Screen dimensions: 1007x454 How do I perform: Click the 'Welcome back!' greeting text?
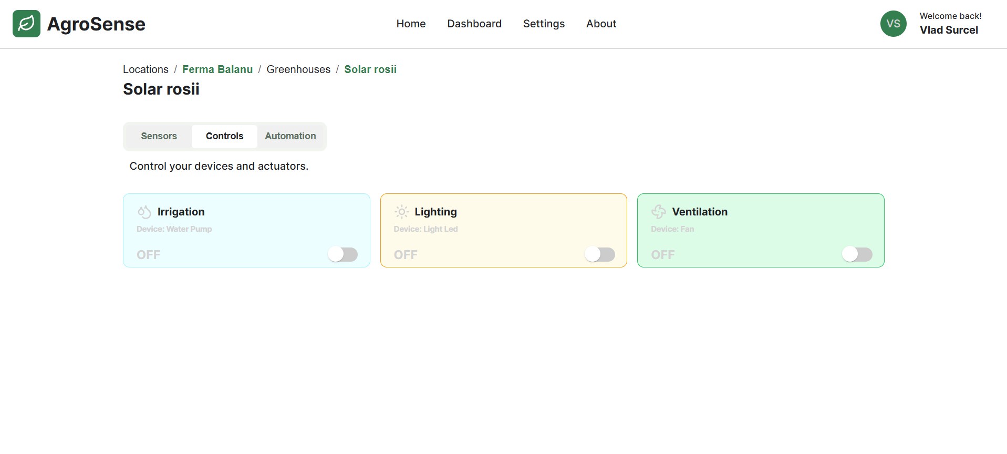[x=950, y=16]
